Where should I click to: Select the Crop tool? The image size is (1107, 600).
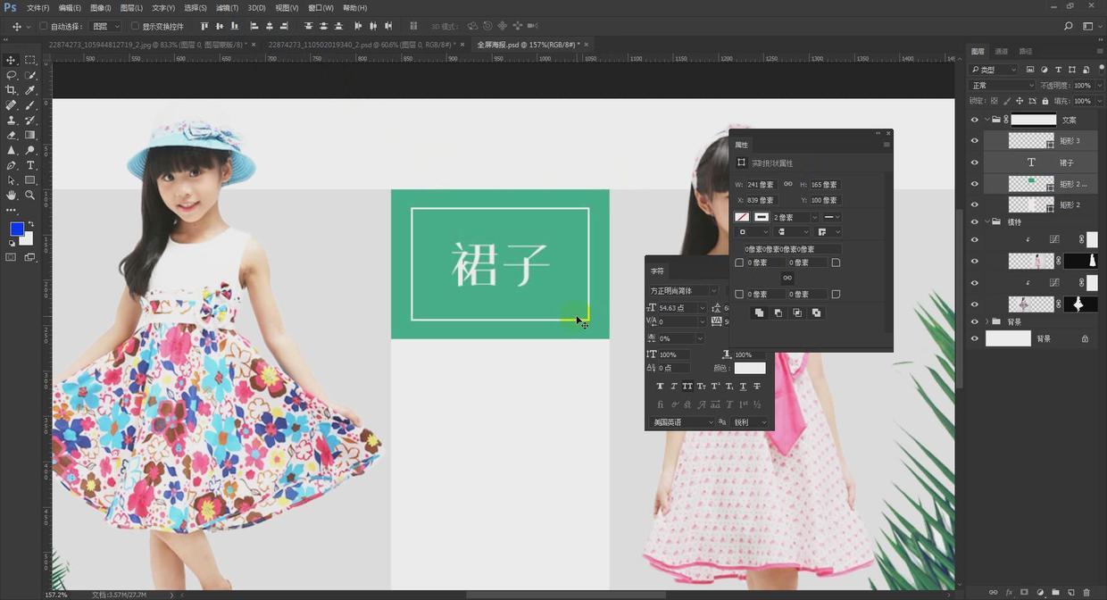[x=12, y=90]
